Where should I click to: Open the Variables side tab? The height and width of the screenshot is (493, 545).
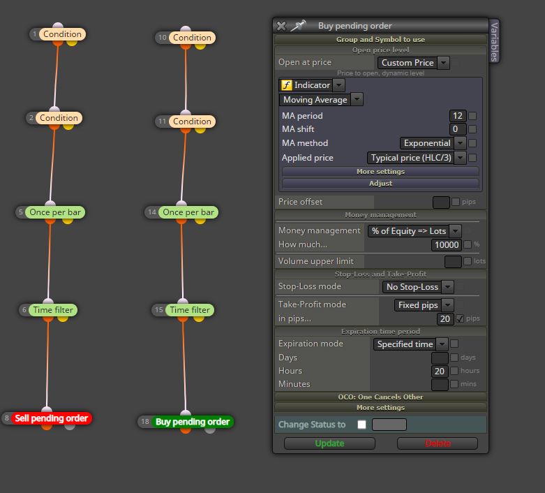494,41
